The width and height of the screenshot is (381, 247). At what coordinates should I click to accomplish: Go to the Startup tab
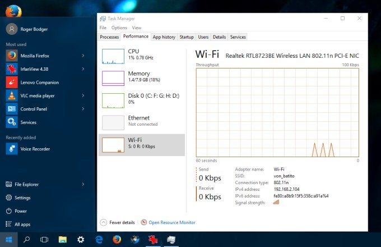187,37
